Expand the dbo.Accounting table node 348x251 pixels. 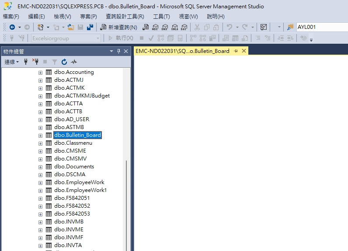40,73
